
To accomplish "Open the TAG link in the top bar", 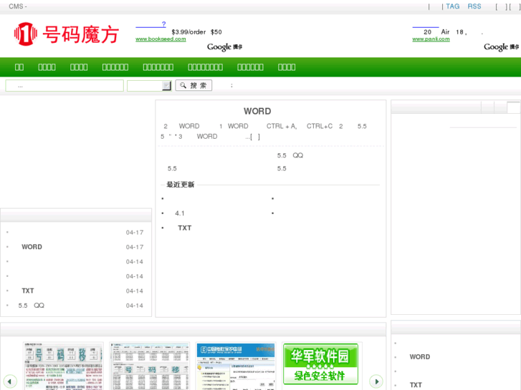I will click(452, 6).
